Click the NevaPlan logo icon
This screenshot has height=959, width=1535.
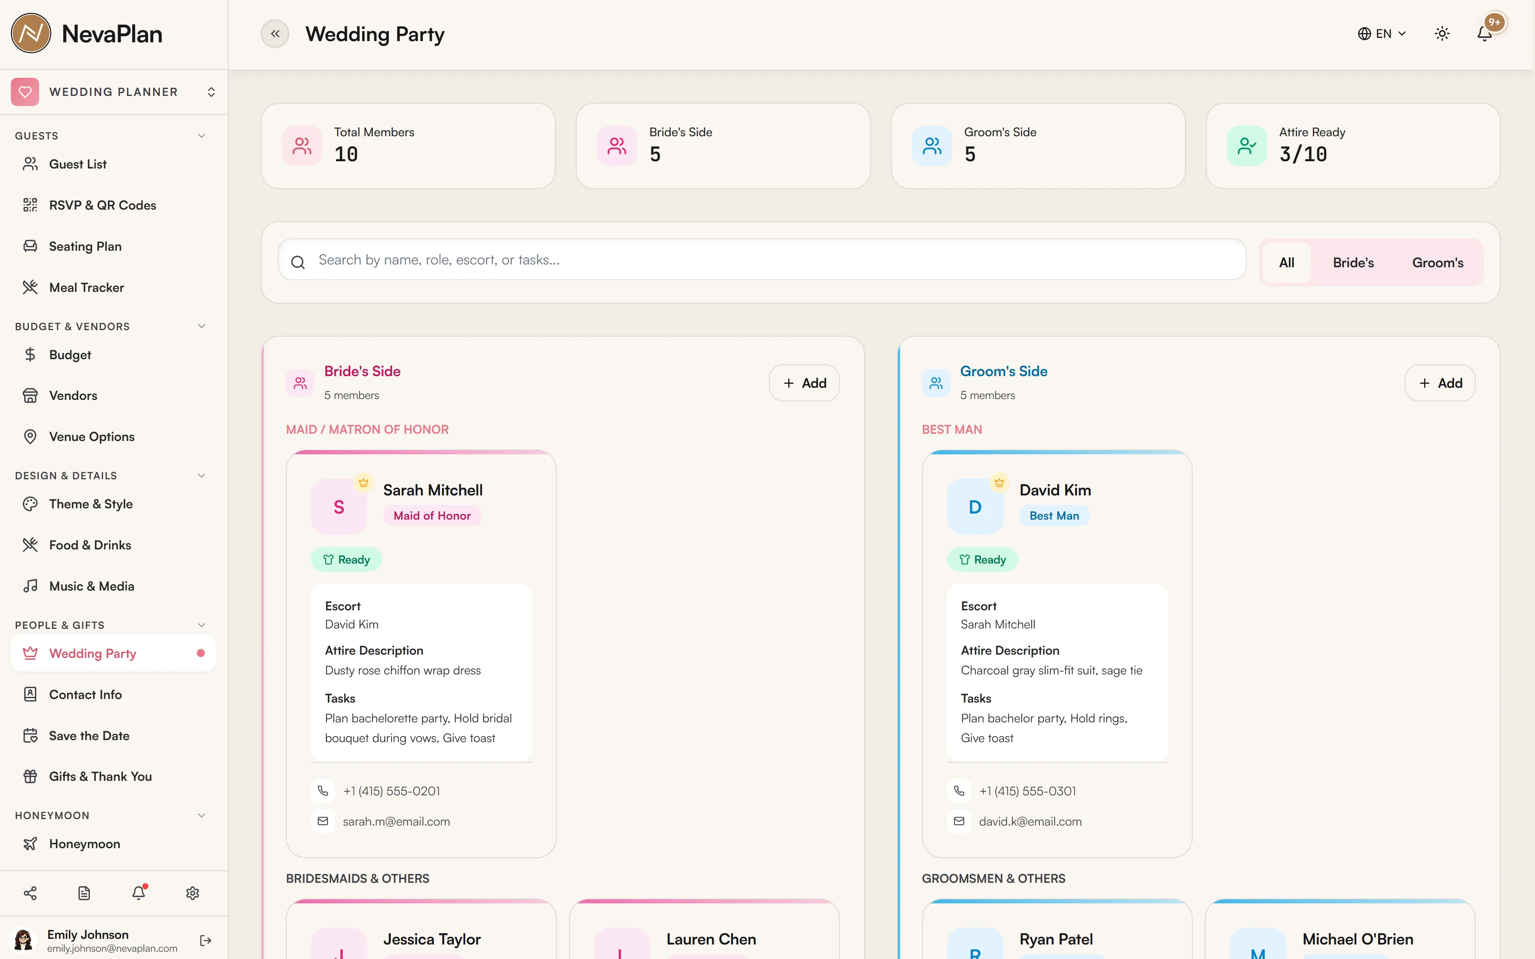click(31, 33)
